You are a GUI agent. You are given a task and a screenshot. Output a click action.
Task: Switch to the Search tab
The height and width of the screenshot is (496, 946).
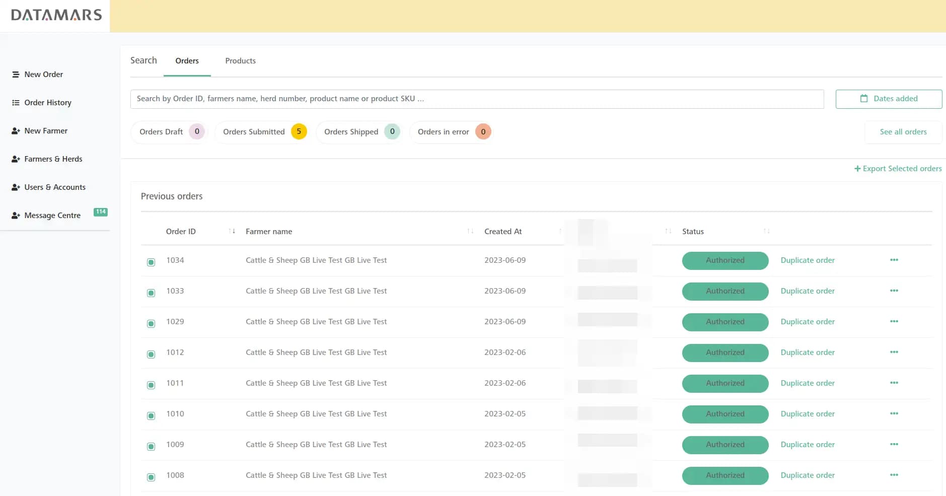[x=143, y=60]
